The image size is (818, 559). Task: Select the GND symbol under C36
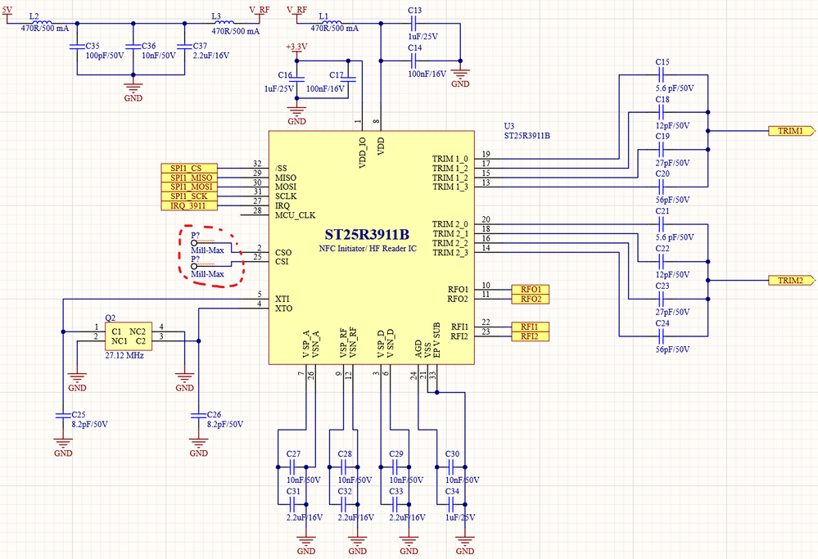tap(133, 92)
